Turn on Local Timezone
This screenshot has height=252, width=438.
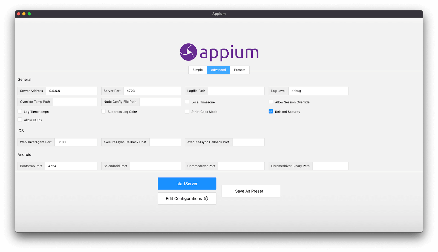pos(187,102)
